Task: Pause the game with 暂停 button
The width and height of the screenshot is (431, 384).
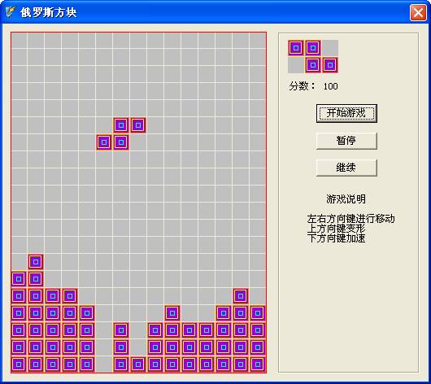Action: pos(346,141)
